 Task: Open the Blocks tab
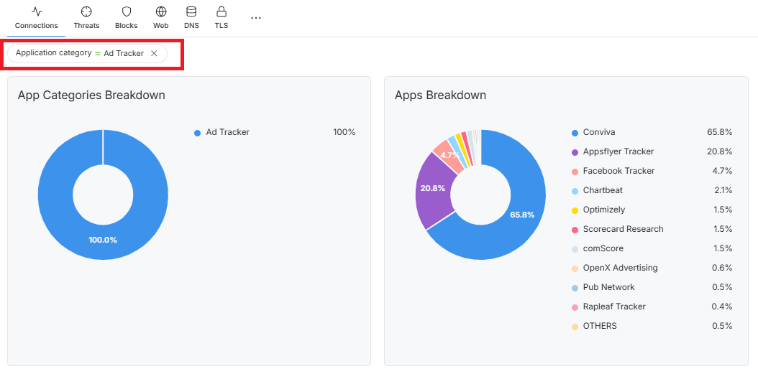[126, 19]
